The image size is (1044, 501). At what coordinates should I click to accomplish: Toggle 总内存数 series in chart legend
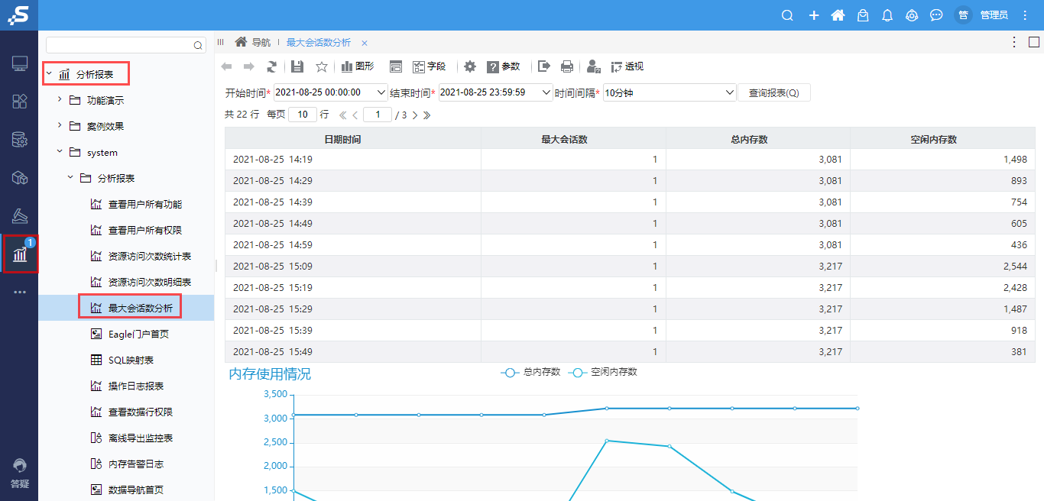530,372
